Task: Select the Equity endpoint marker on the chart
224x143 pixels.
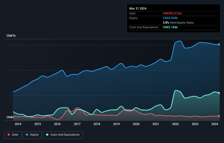Action: coord(219,44)
